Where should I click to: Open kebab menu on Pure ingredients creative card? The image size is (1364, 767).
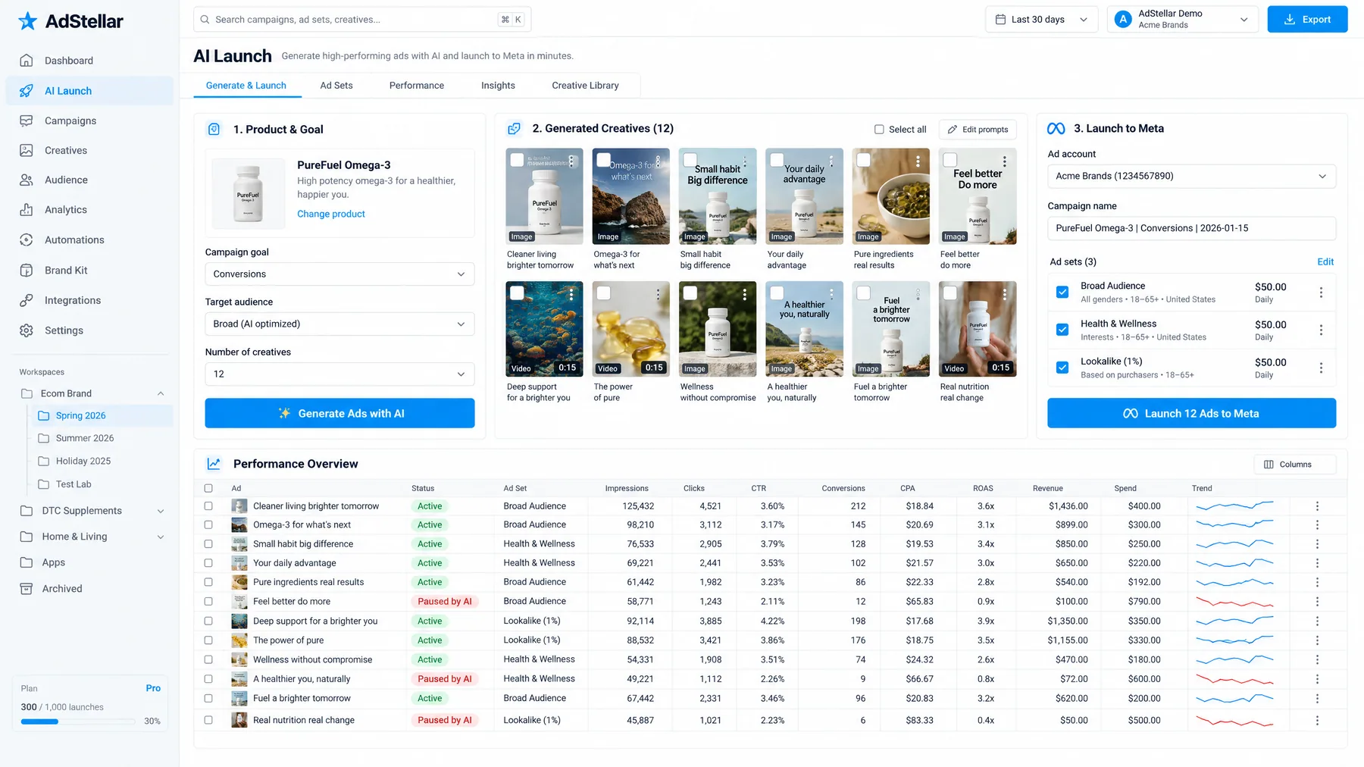point(918,161)
